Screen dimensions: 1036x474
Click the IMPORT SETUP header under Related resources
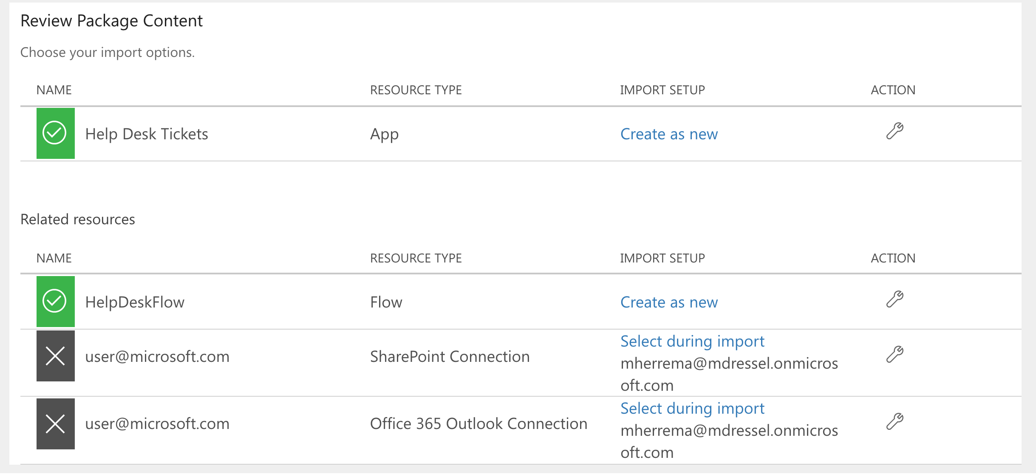coord(662,258)
